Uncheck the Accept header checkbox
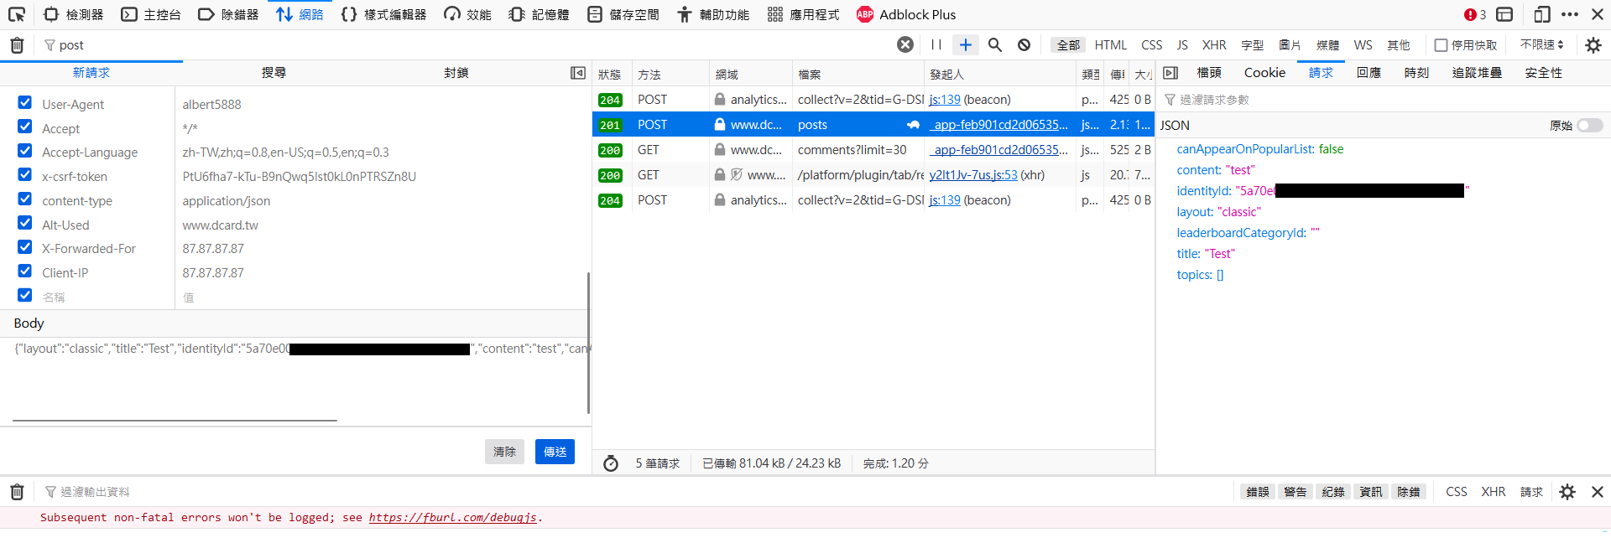This screenshot has height=543, width=1611. pyautogui.click(x=25, y=127)
